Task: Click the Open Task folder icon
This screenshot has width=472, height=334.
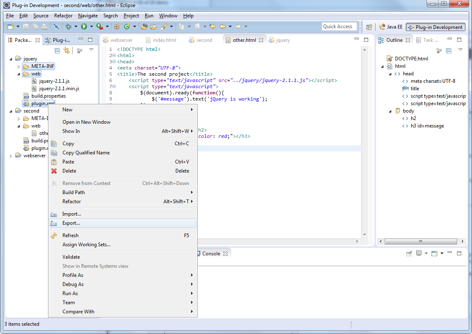Action: point(153,26)
